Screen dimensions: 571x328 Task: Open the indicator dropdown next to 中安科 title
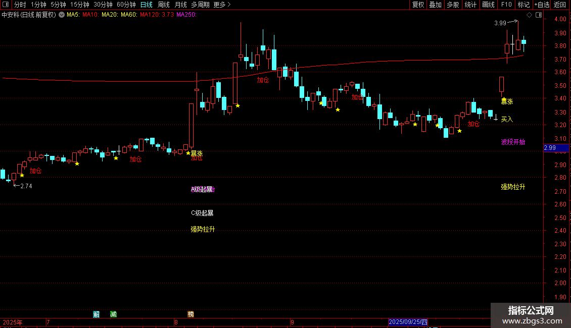tap(62, 15)
